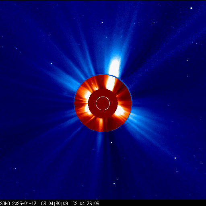The width and height of the screenshot is (206, 206).
Task: Select the bright star left of the coronal streamers
Action: [x=51, y=63]
